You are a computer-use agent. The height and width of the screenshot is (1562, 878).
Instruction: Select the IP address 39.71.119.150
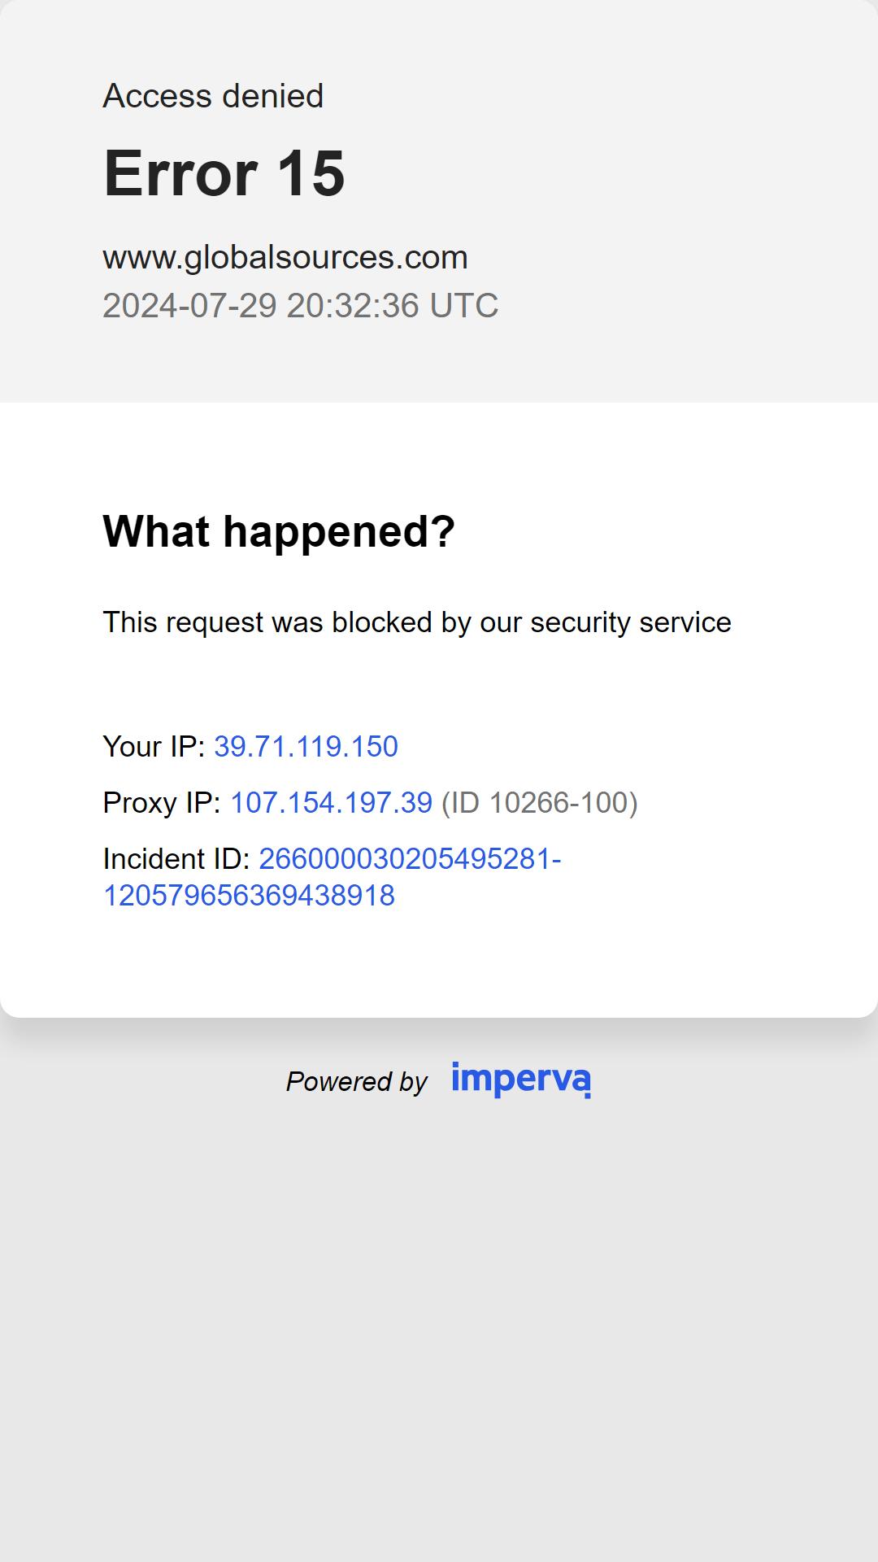(306, 747)
